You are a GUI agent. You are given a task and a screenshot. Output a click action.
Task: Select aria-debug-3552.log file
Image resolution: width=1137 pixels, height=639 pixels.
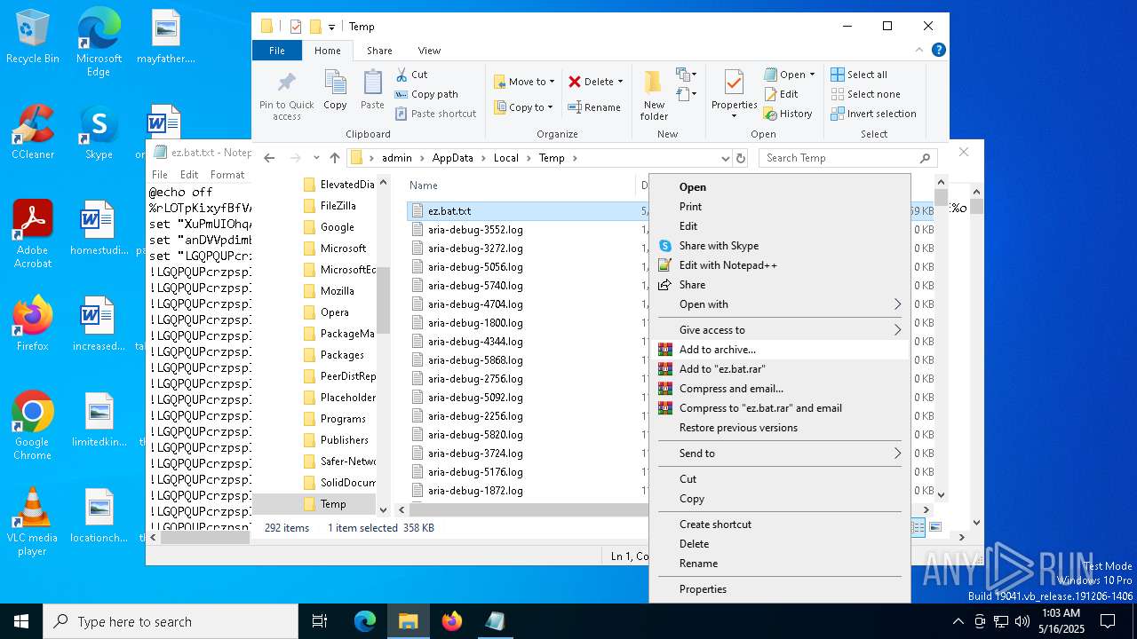pos(475,230)
